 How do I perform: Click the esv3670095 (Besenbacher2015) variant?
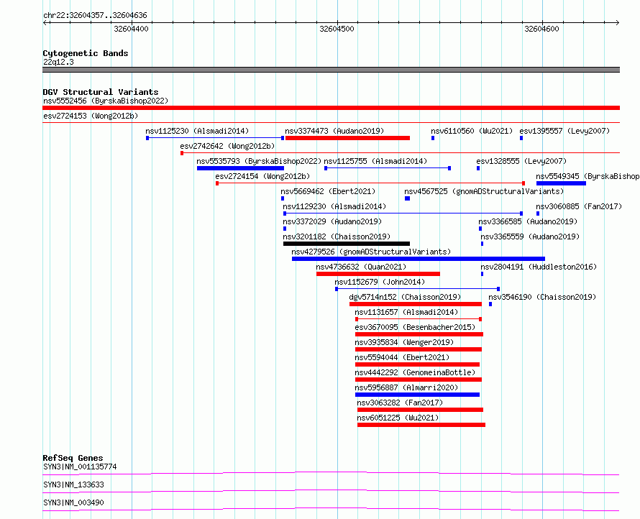tap(419, 334)
